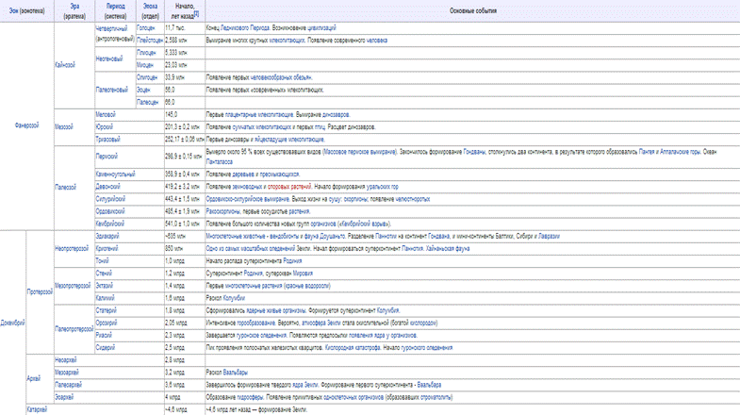Open the Палеогеновый period link
The image size is (740, 415).
pyautogui.click(x=112, y=90)
